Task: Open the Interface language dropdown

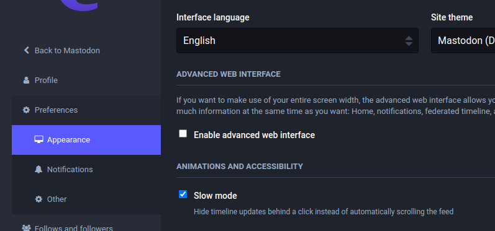Action: pos(297,41)
